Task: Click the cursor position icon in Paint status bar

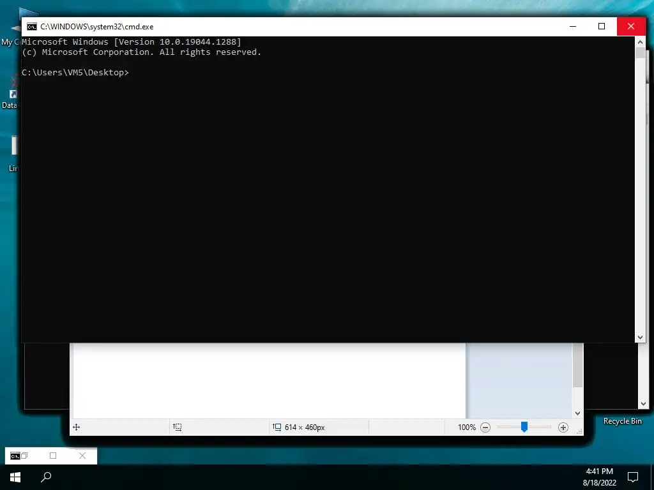Action: tap(77, 427)
